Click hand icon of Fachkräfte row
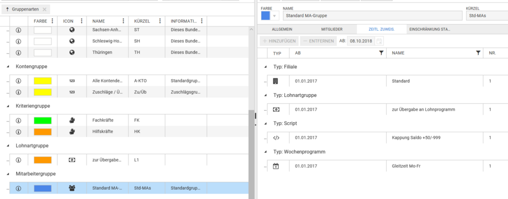Screen dimensions: 508x199 tap(72, 120)
